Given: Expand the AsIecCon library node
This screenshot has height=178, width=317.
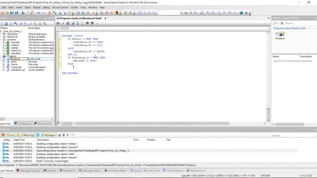Looking at the screenshot, I should (x=3, y=50).
